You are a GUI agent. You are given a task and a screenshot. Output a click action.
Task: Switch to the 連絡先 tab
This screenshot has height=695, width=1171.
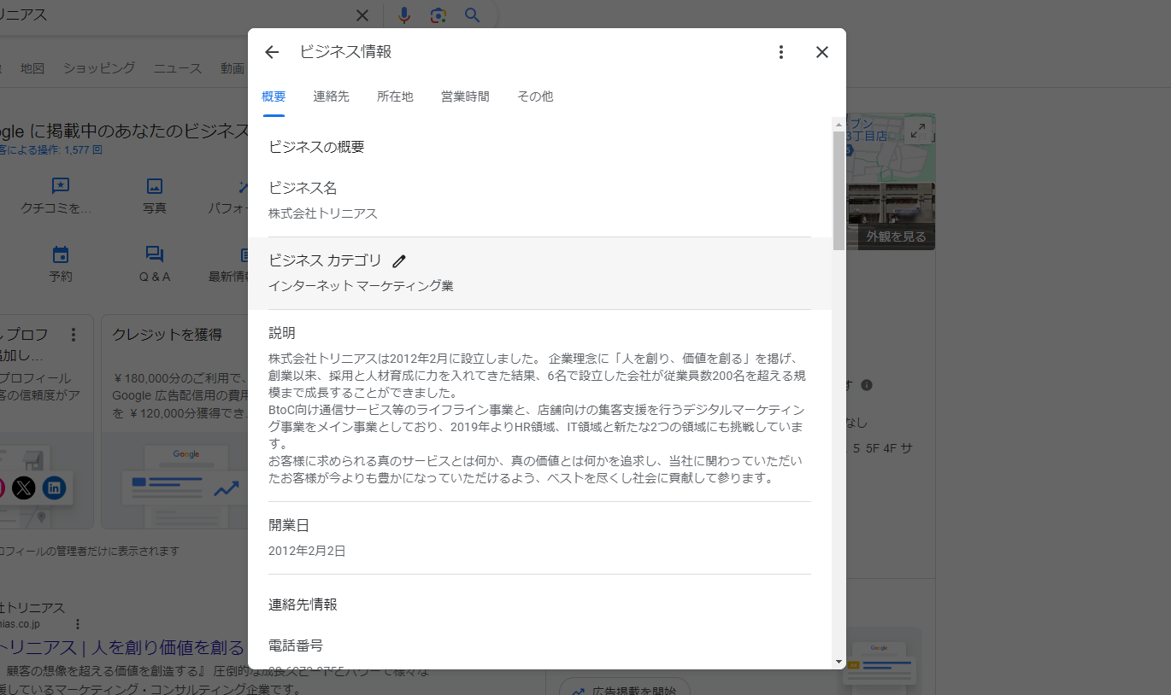[332, 96]
